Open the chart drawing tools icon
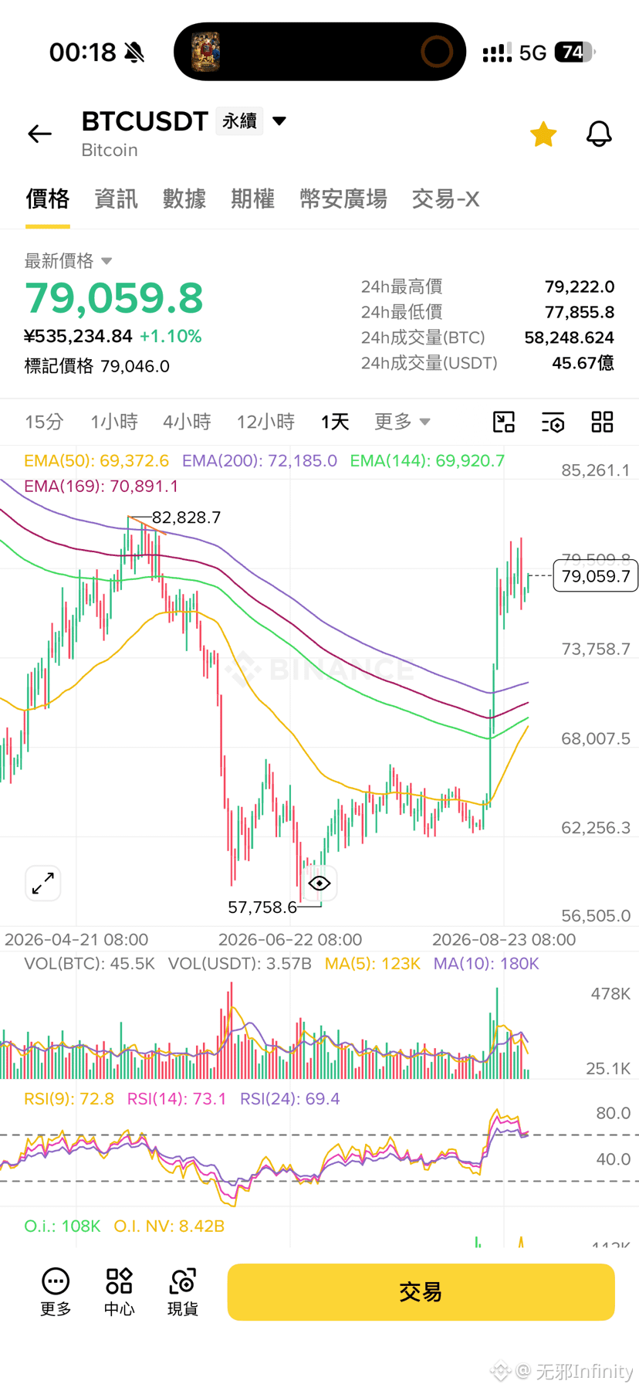Image resolution: width=639 pixels, height=1391 pixels. click(504, 422)
